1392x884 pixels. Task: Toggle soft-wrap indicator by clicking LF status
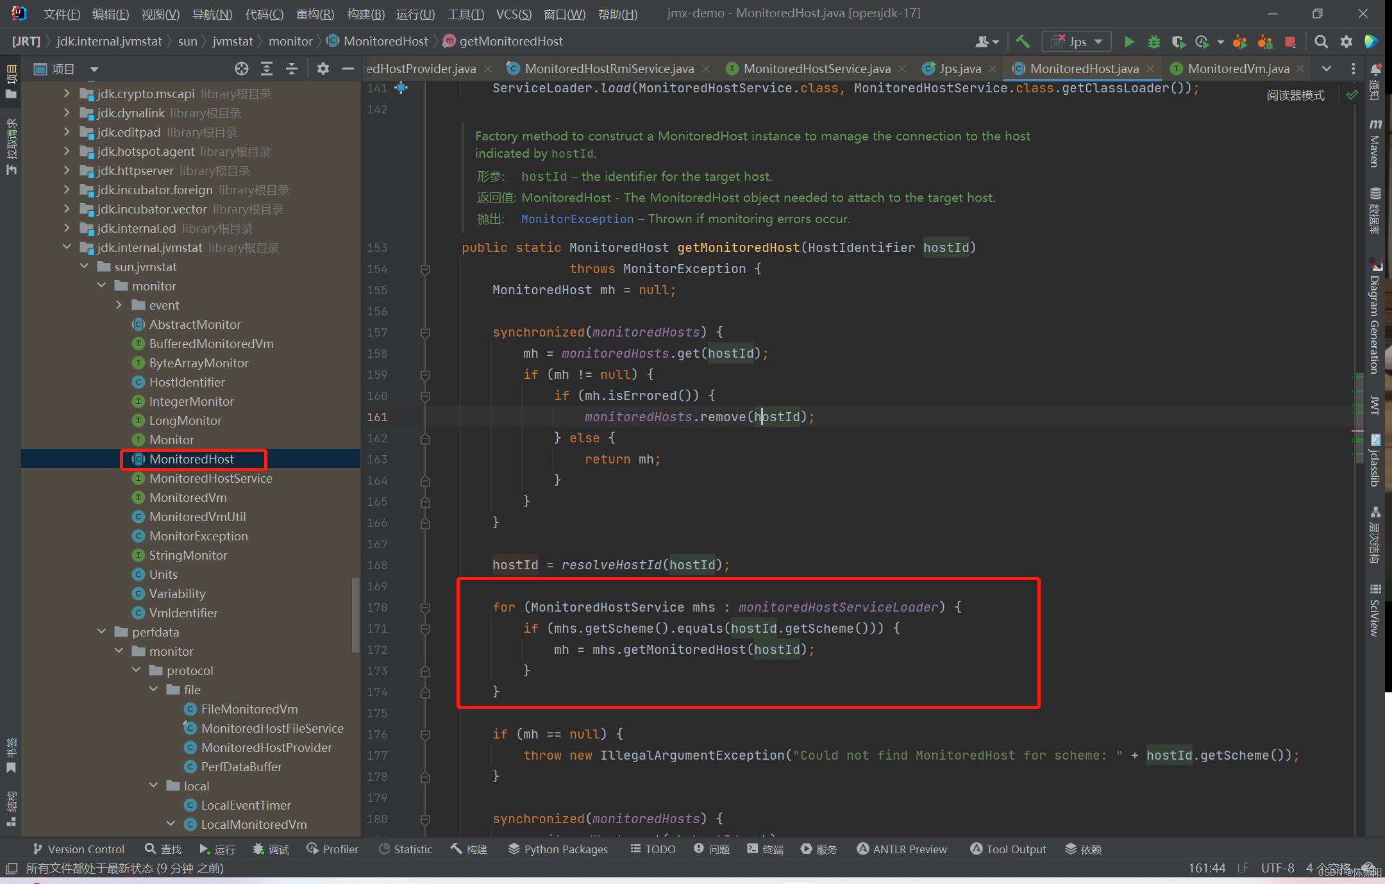point(1243,867)
